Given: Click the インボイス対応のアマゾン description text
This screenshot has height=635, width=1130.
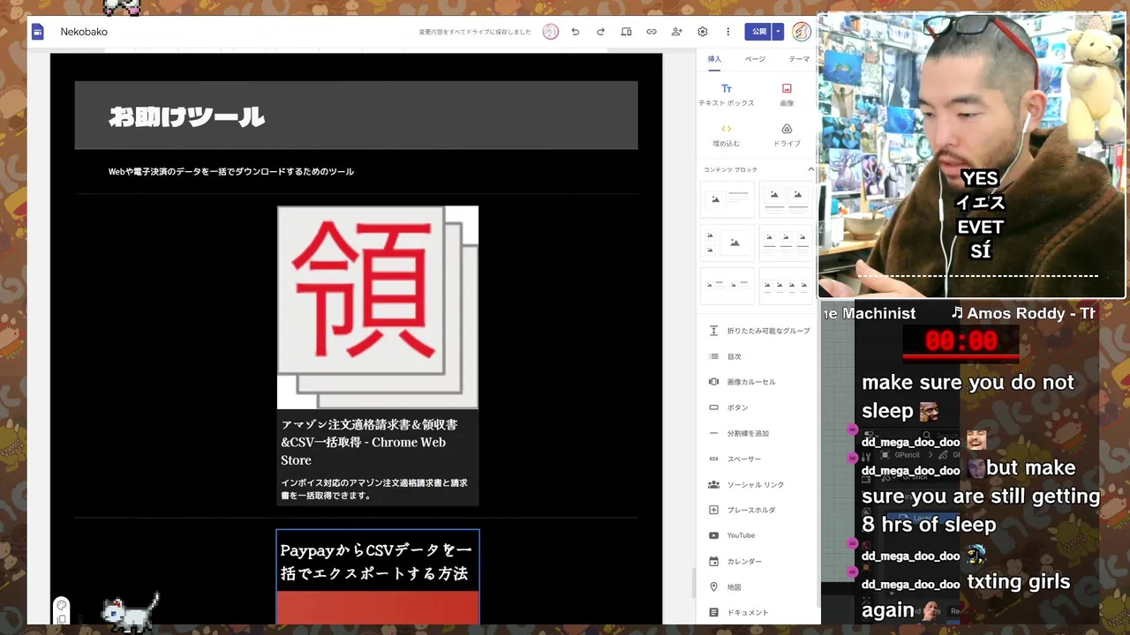Looking at the screenshot, I should (374, 489).
